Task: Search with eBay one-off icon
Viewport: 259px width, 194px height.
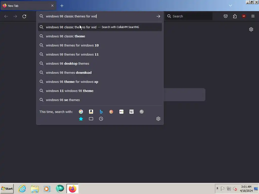Action: pyautogui.click(x=121, y=112)
